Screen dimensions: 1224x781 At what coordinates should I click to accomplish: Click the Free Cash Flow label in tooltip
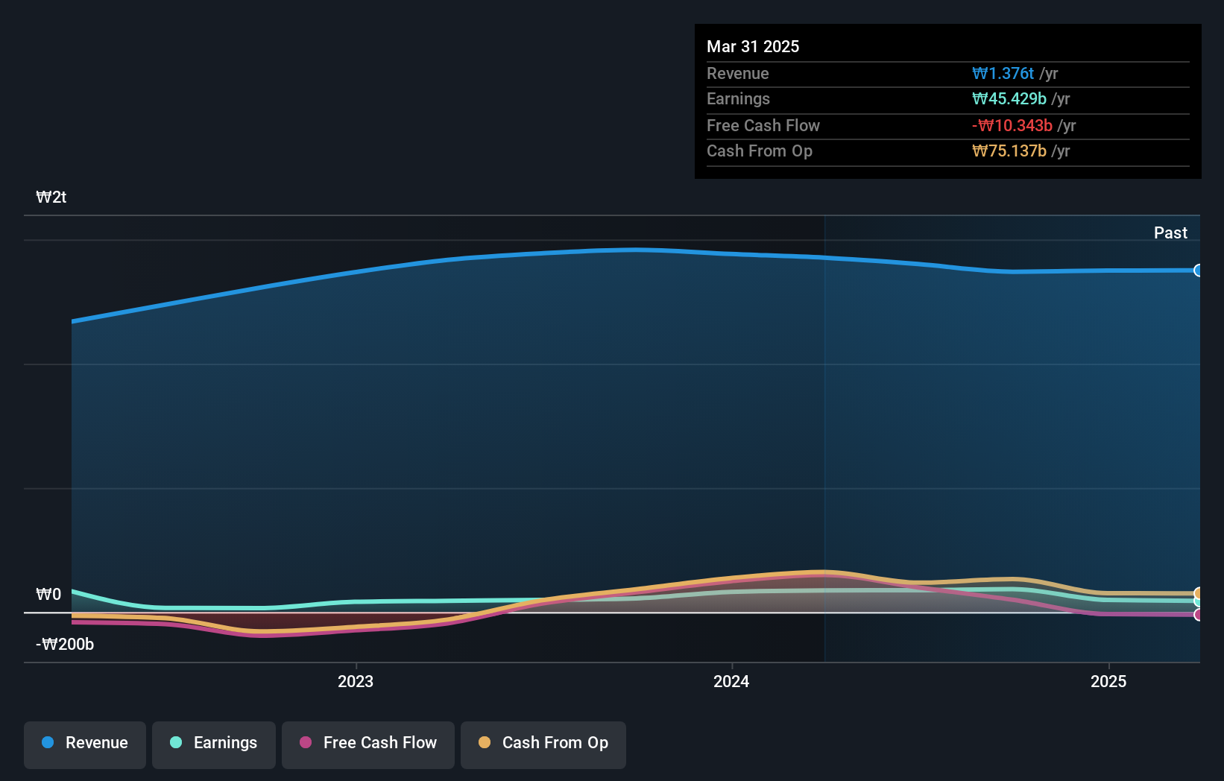click(x=763, y=125)
